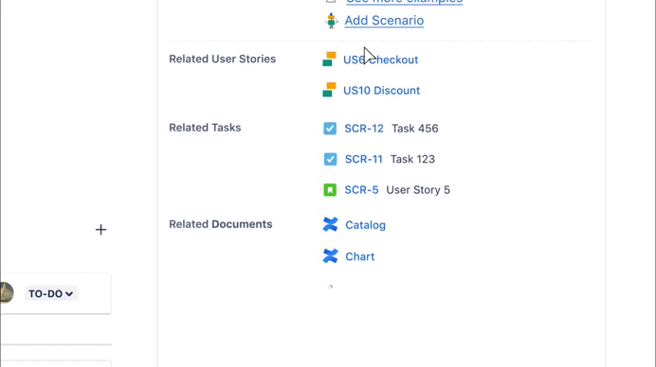This screenshot has height=367, width=656.
Task: Open the US6 Checkout user story
Action: [380, 60]
